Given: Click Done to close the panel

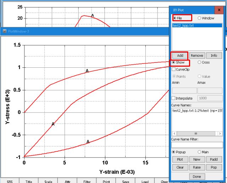Looking at the screenshot, I should point(197,176).
